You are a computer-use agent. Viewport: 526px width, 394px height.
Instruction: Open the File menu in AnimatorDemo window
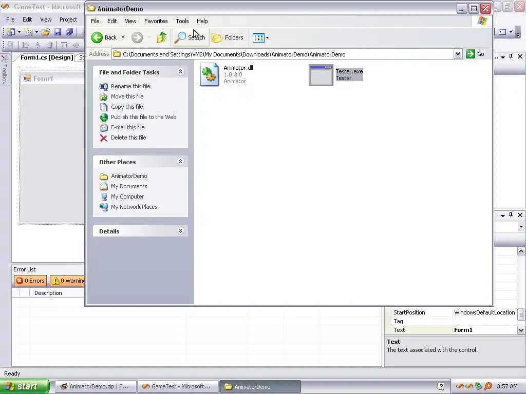pyautogui.click(x=95, y=21)
